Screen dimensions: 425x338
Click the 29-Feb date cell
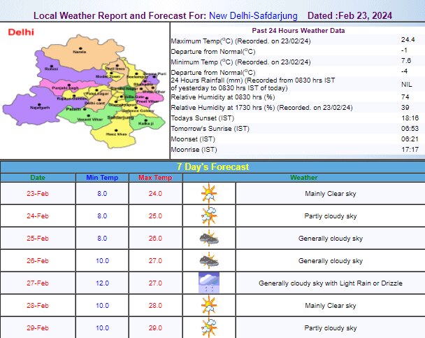(x=38, y=328)
